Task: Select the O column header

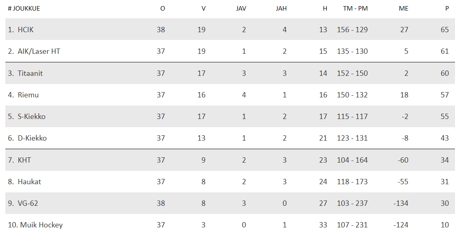Action: [163, 9]
